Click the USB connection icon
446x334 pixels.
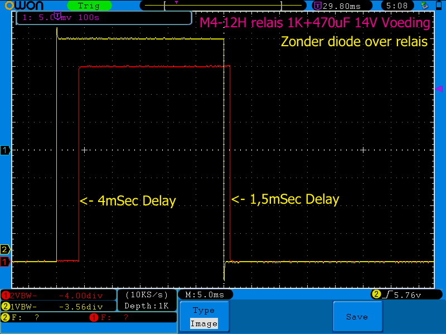coord(424,6)
